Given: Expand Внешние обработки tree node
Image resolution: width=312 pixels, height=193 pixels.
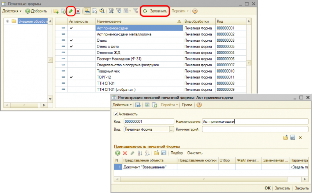Looking at the screenshot, I should [7, 21].
